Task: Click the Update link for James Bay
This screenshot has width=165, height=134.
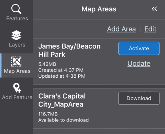Action: (x=139, y=64)
